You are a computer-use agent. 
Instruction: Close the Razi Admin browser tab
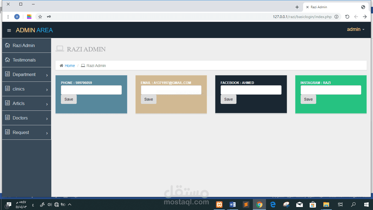click(307, 7)
